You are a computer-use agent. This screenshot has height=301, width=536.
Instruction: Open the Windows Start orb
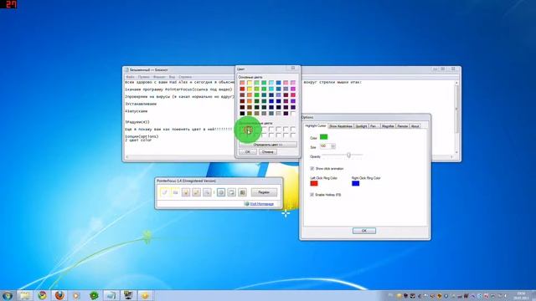click(x=8, y=295)
